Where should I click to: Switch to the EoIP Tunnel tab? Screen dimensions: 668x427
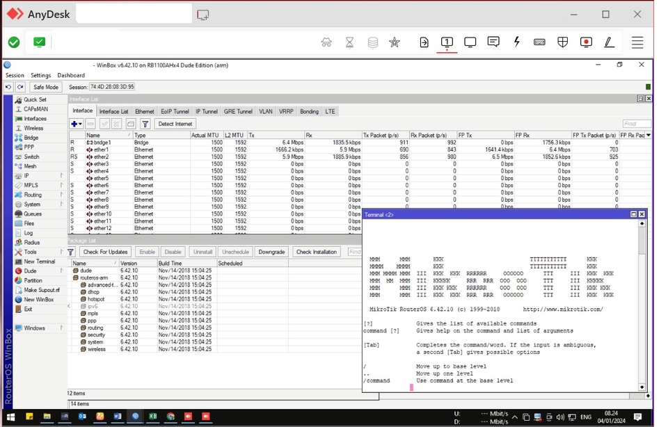coord(175,111)
